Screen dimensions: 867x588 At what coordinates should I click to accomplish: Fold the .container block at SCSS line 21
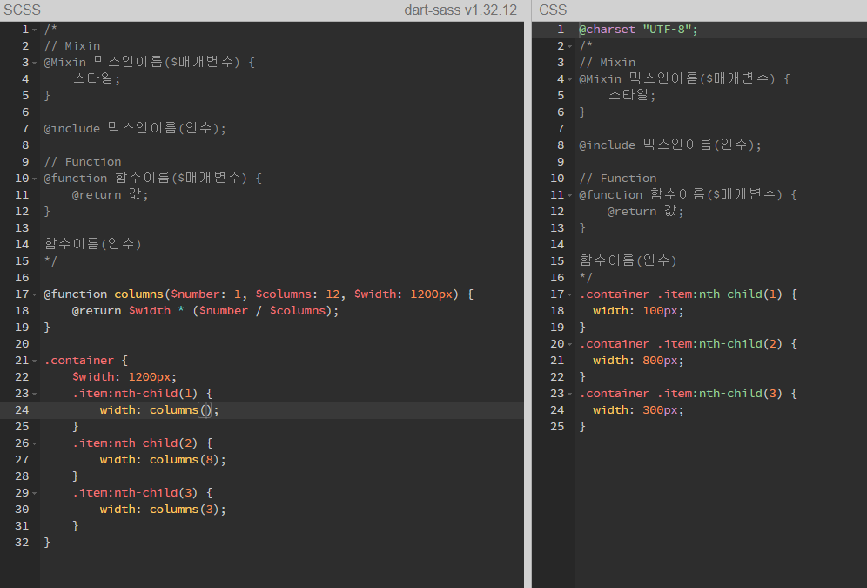pos(34,361)
